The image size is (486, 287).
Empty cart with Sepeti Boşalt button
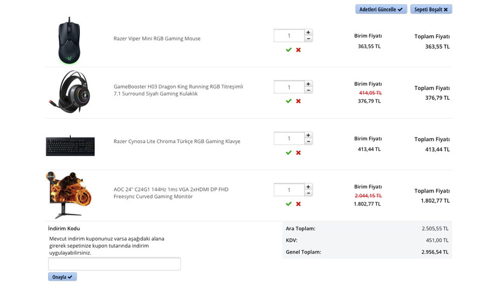[431, 10]
